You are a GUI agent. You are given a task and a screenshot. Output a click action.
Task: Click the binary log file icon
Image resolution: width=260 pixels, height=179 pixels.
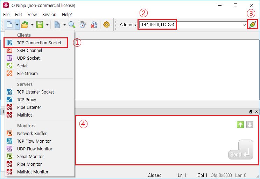(x=57, y=25)
